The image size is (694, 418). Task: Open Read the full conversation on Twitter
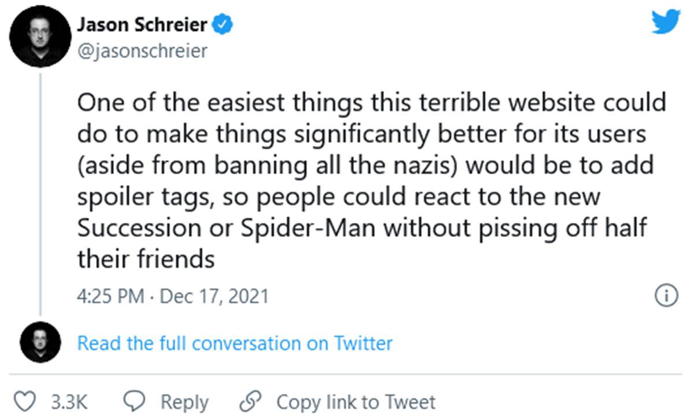(234, 343)
